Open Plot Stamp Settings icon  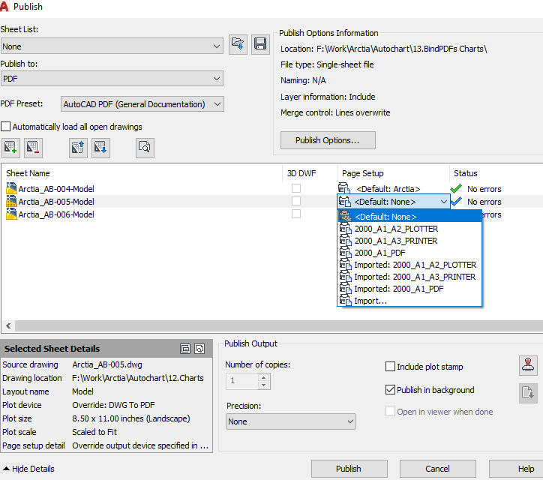tap(528, 365)
